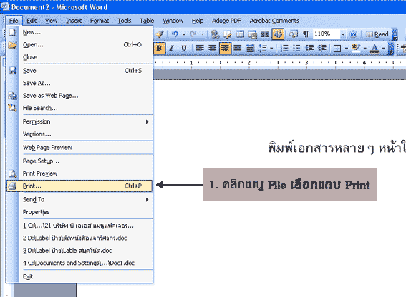Image resolution: width=406 pixels, height=297 pixels.
Task: Apply the Highlight color
Action: [x=356, y=48]
